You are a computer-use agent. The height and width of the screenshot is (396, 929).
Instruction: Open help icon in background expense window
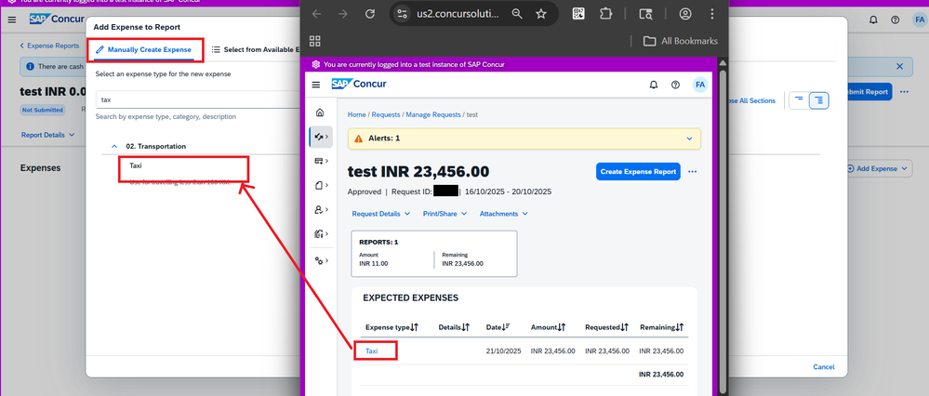click(x=896, y=20)
